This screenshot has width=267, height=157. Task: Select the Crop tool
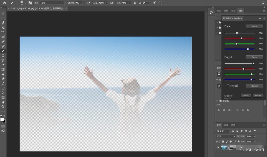pyautogui.click(x=3, y=32)
